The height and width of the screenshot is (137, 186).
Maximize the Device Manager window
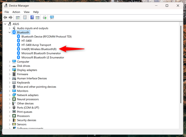click(x=167, y=5)
